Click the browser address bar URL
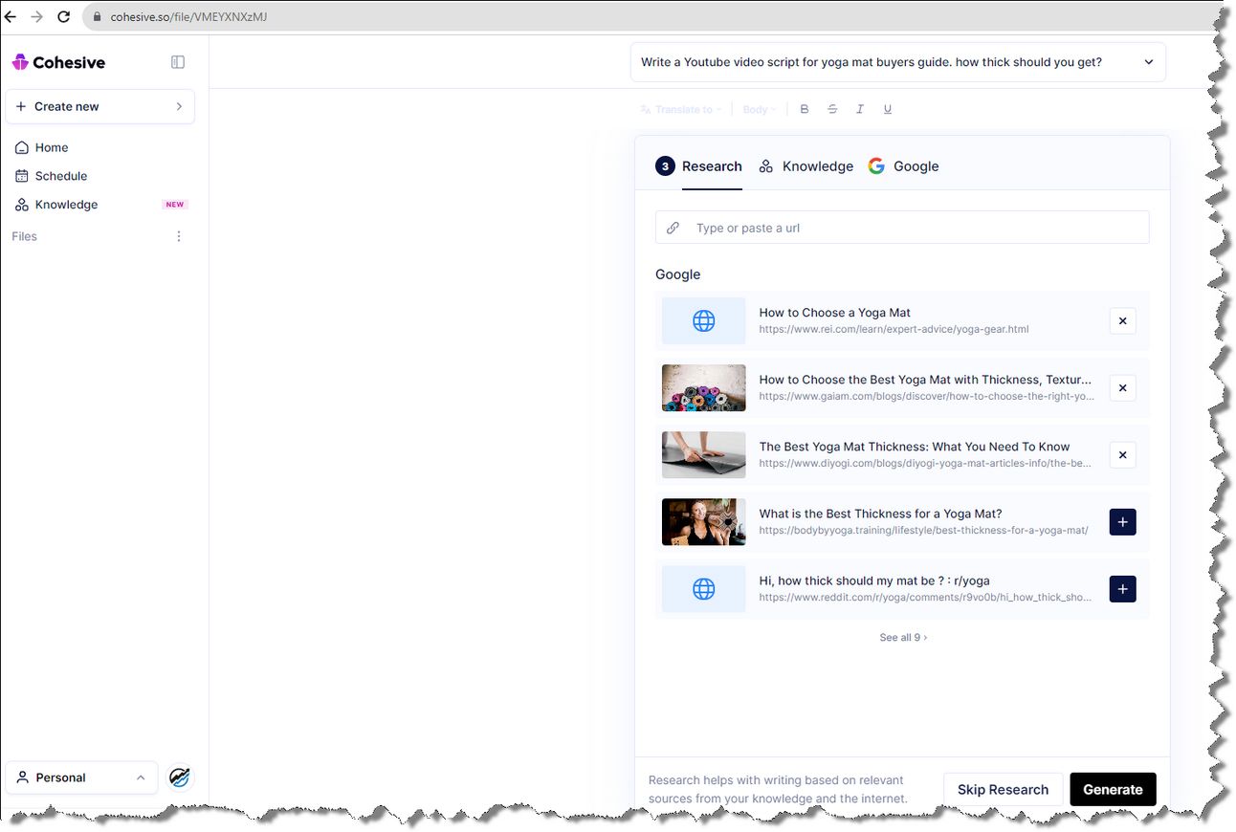This screenshot has width=1236, height=832. click(188, 17)
